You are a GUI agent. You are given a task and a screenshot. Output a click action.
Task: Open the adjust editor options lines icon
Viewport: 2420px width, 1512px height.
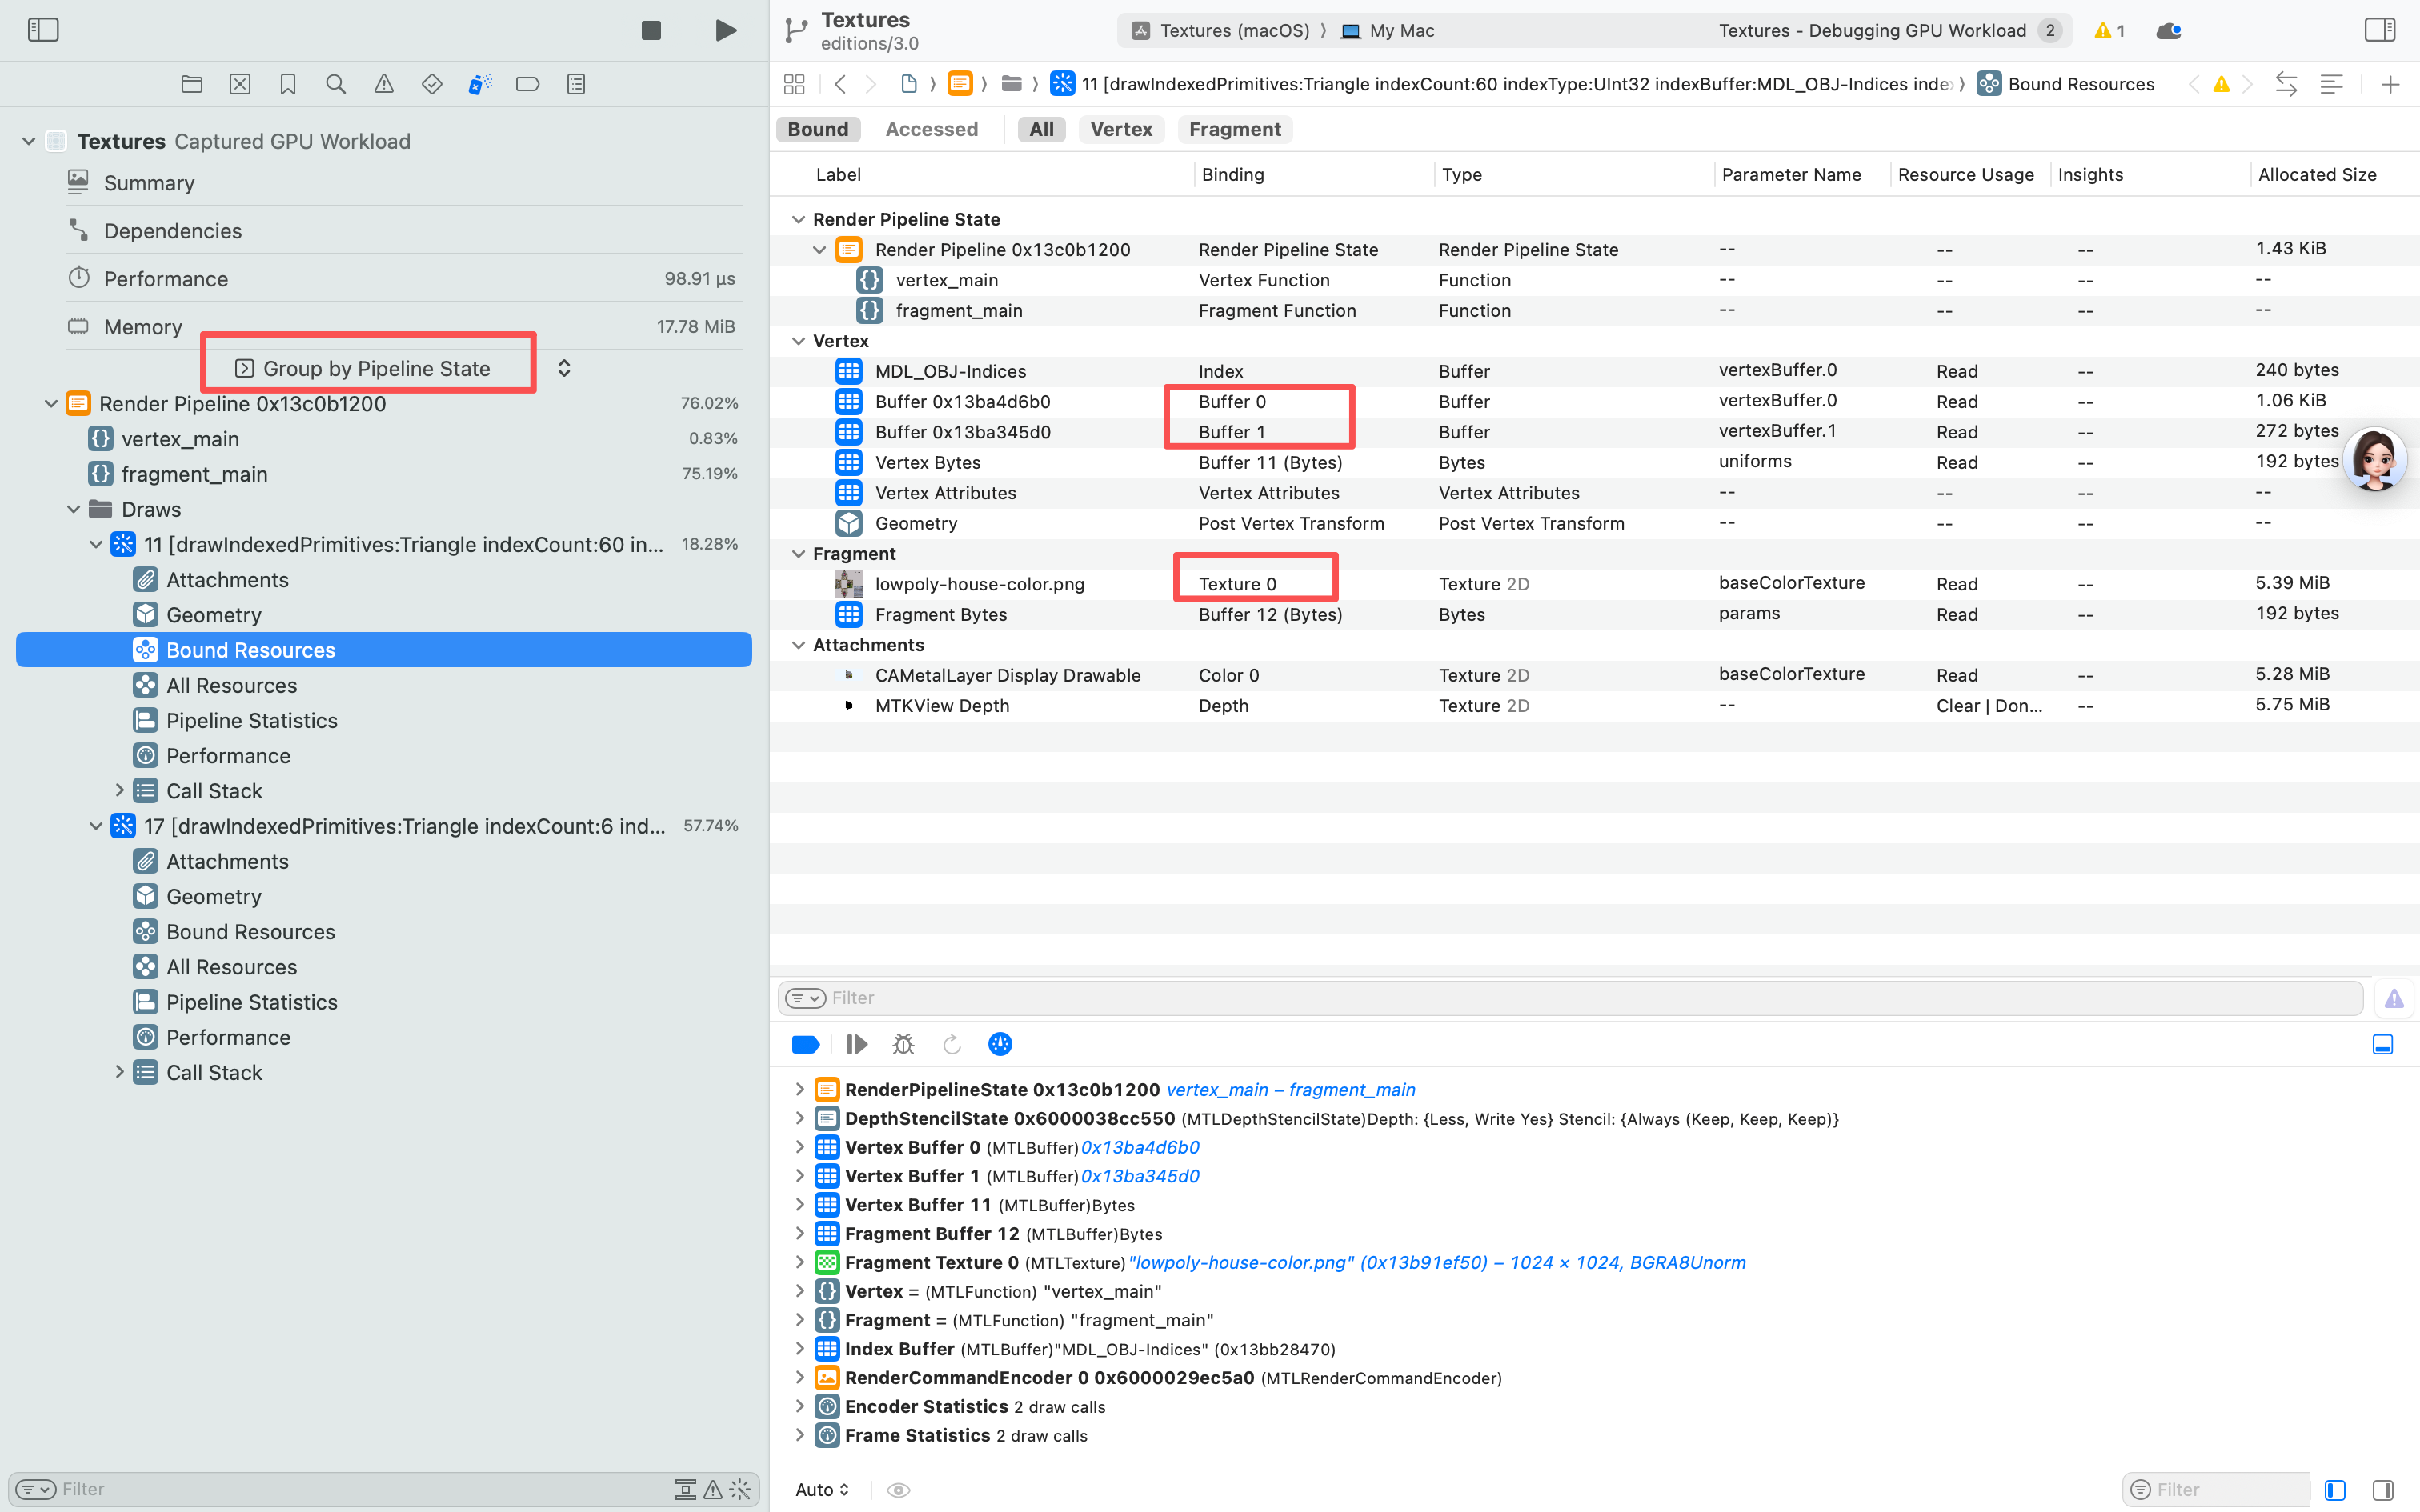tap(2331, 84)
